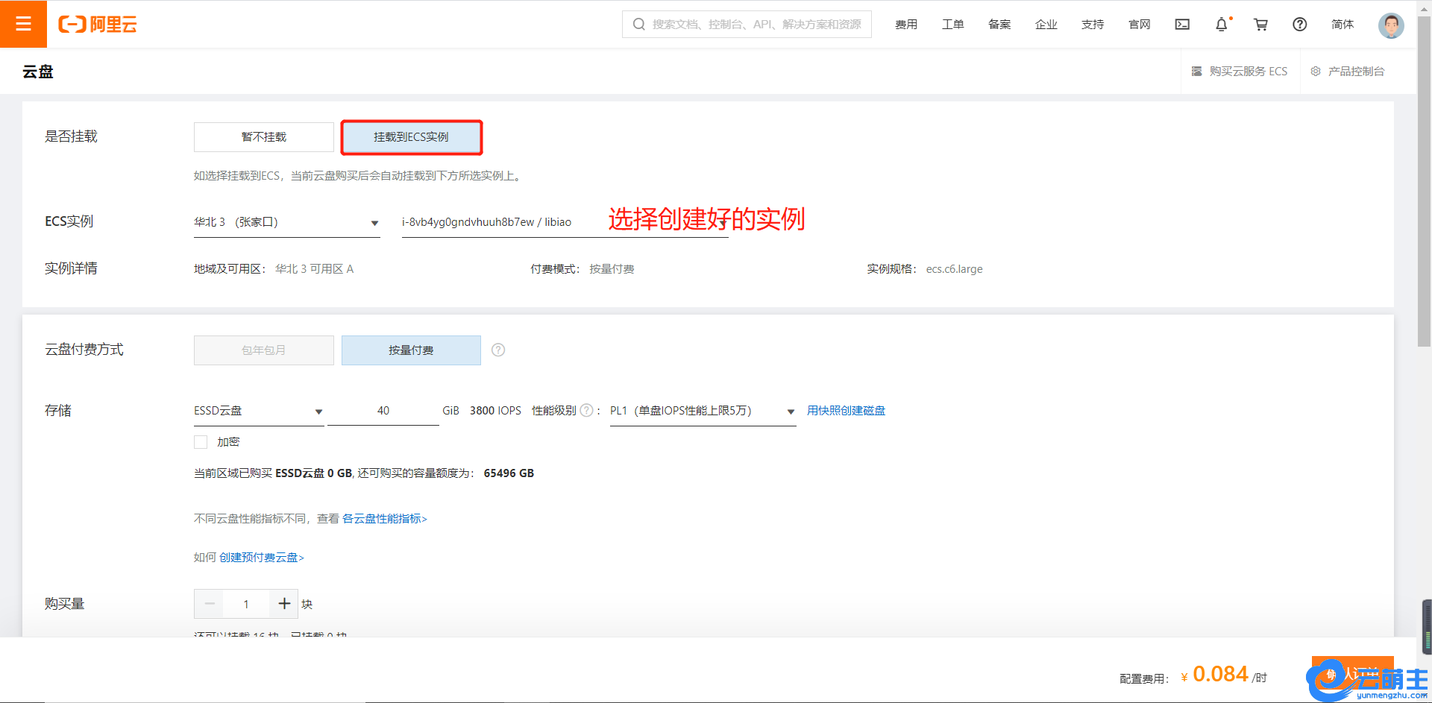Open the notification bell
This screenshot has width=1432, height=703.
click(x=1221, y=25)
